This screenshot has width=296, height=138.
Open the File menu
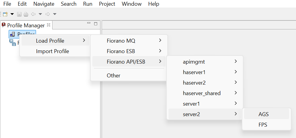click(x=7, y=4)
